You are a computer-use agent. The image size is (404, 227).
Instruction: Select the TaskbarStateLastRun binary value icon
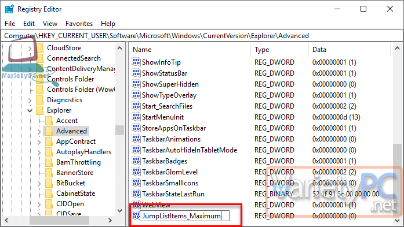point(136,193)
